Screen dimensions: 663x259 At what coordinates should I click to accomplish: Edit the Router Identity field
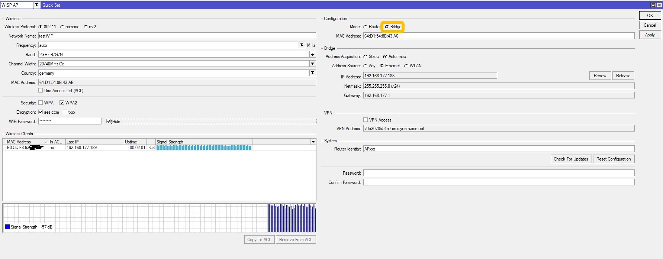tap(499, 149)
